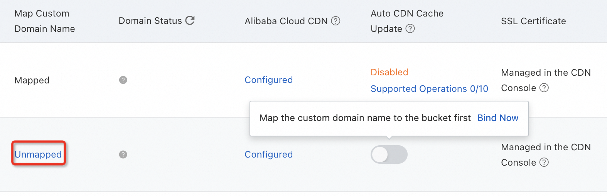This screenshot has width=607, height=196.
Task: Open SSL certificate help icon in Unmapped row
Action: 544,163
